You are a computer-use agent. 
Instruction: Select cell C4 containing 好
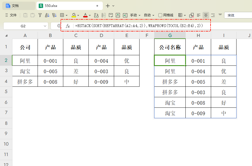point(76,81)
